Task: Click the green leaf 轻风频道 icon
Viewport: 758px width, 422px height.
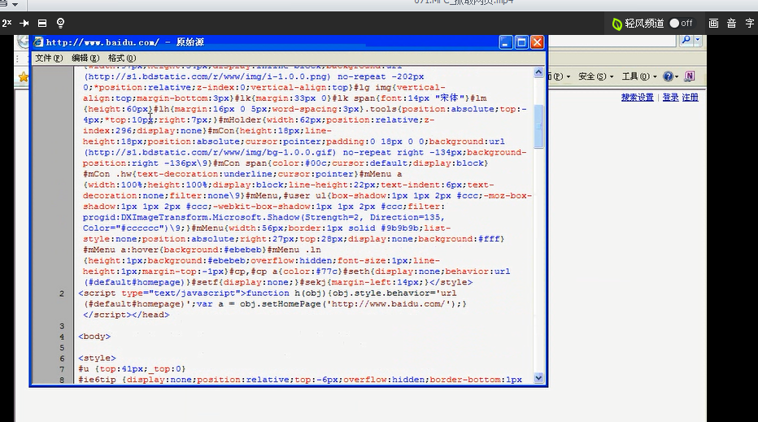Action: [x=616, y=24]
